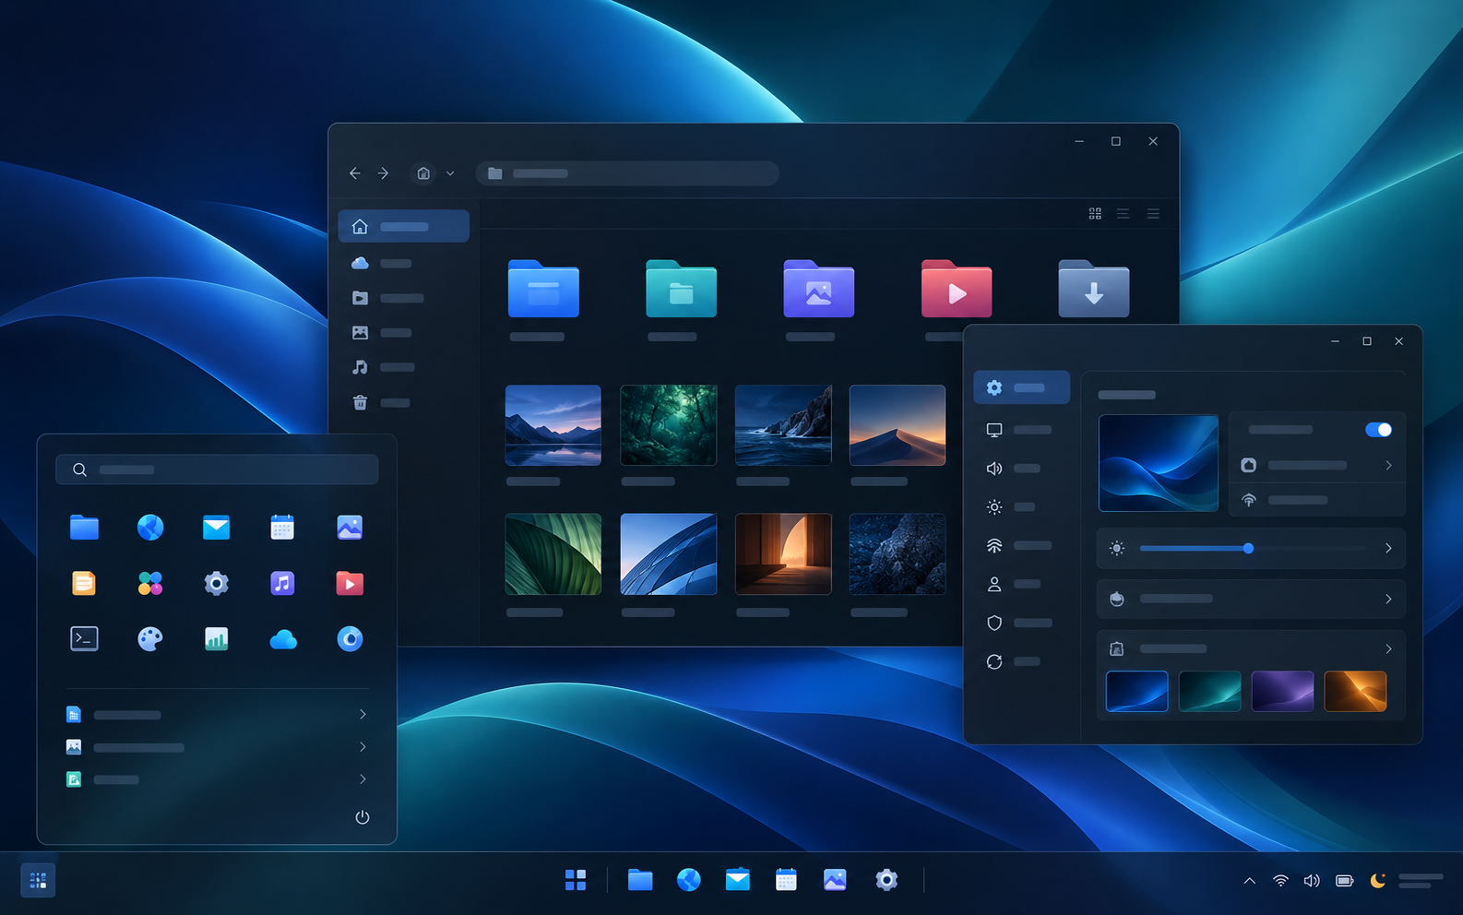
Task: Select the settings gear tab in settings sidebar
Action: coord(1021,387)
